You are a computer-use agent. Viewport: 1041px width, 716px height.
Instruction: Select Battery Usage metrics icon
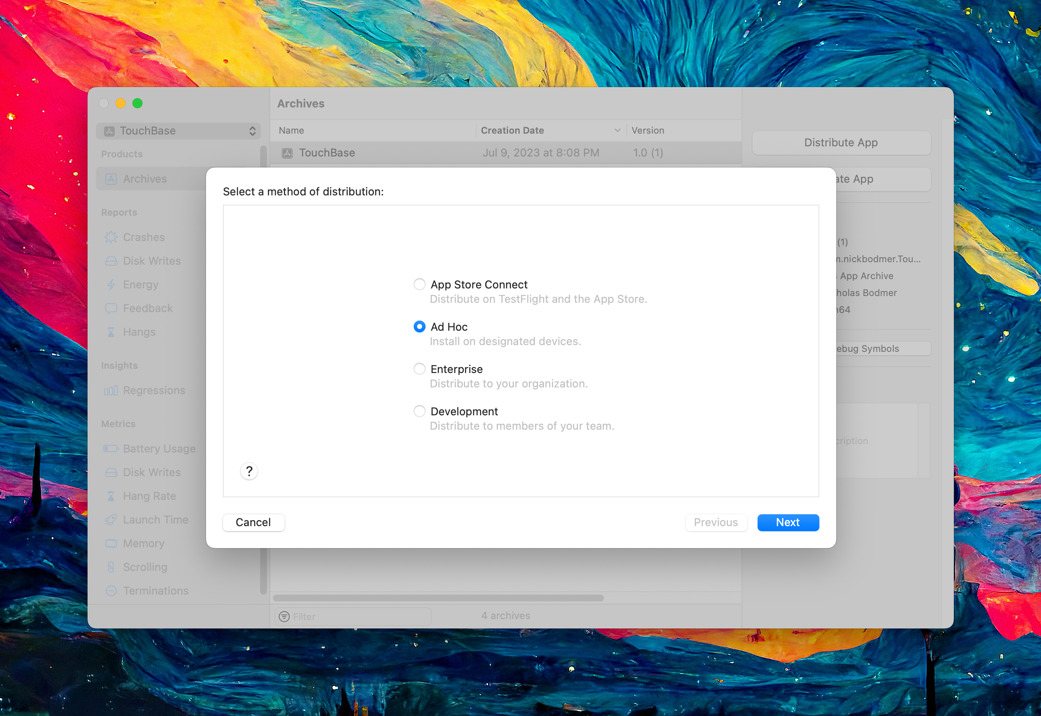109,449
